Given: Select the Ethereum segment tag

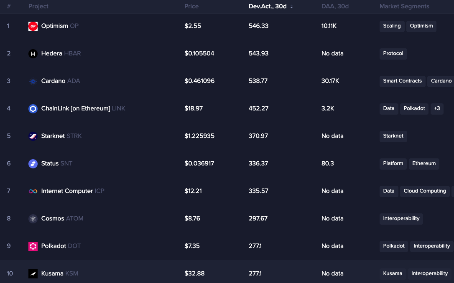Looking at the screenshot, I should [424, 163].
